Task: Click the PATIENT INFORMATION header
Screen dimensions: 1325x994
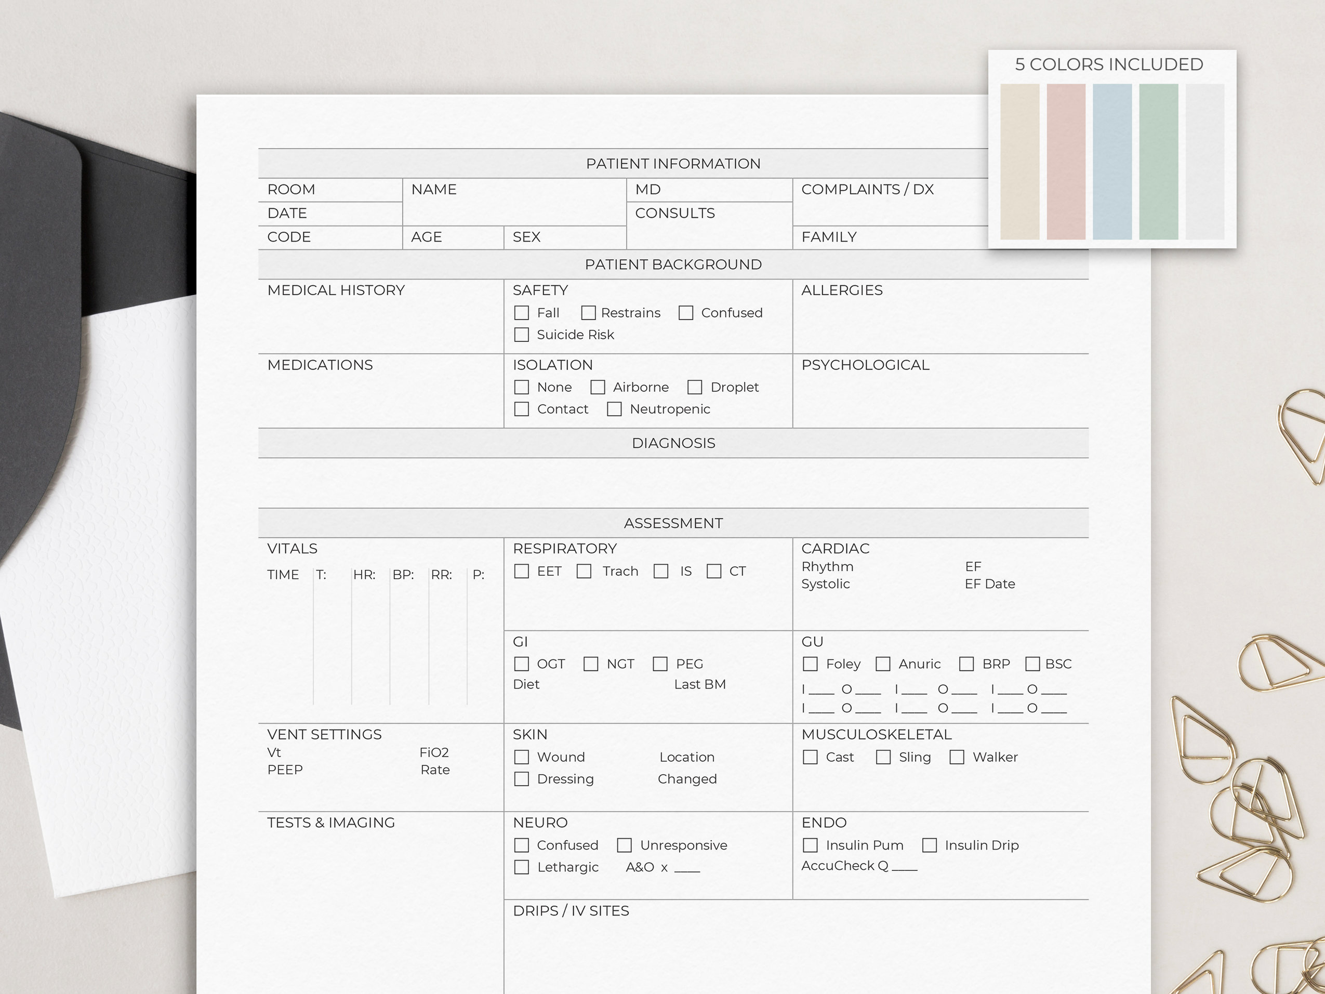Action: (x=673, y=164)
